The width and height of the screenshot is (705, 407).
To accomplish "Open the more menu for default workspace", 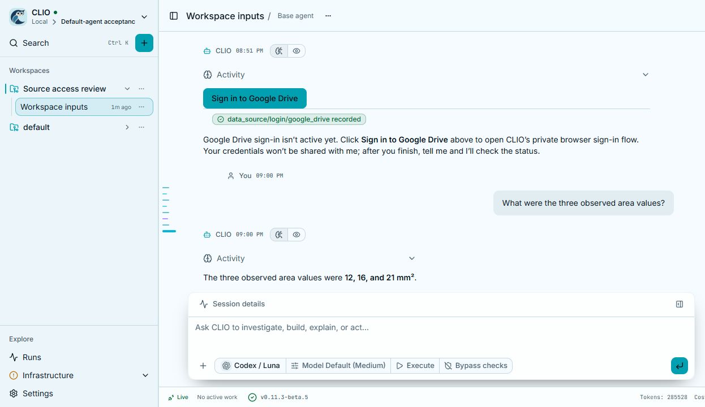I will point(141,127).
